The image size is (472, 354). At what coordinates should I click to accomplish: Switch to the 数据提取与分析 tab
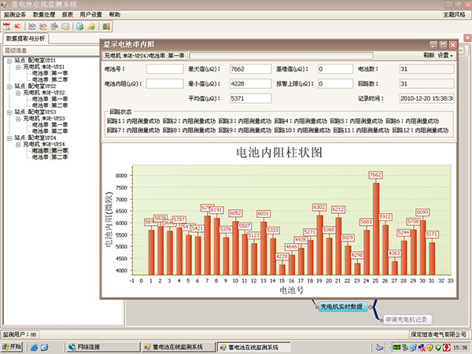[25, 38]
